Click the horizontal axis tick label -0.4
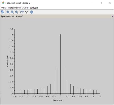Screen dimensions: 114x105 47,96
